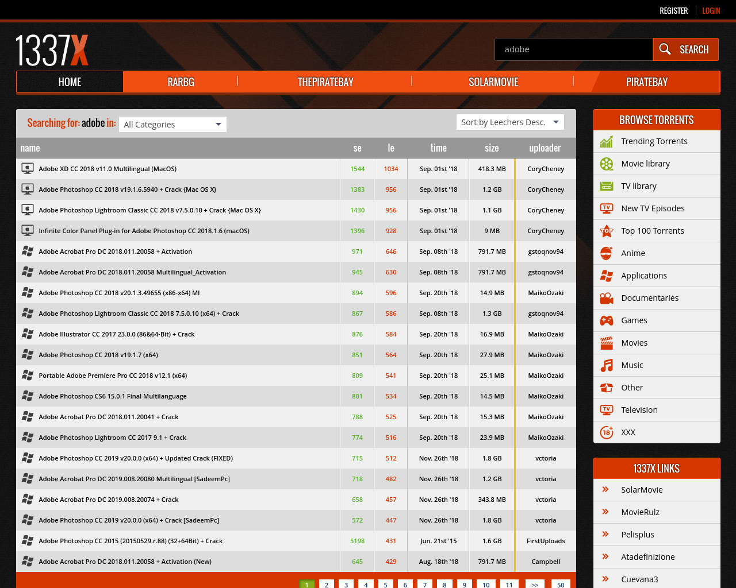The image size is (736, 588).
Task: Open the All Categories dropdown
Action: click(172, 124)
